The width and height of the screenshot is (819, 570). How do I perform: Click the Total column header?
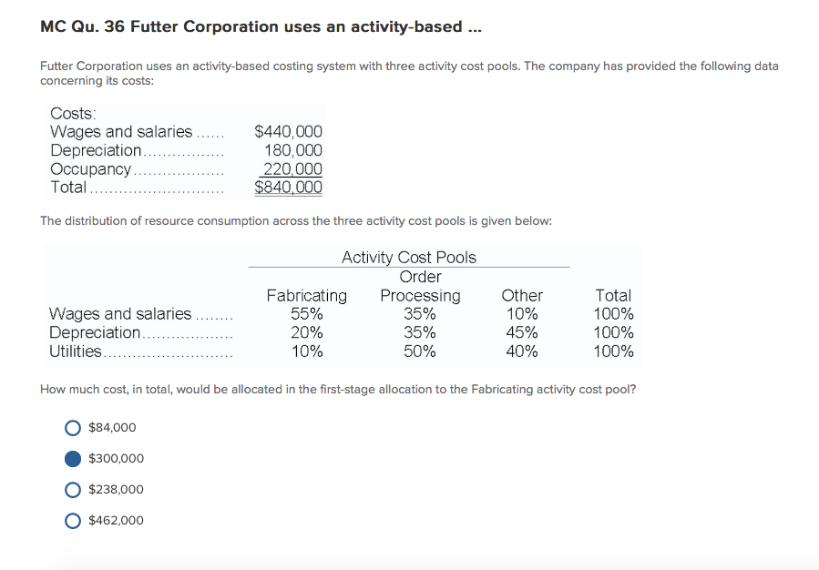click(612, 295)
